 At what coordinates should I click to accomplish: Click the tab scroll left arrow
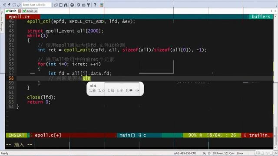click(271, 11)
